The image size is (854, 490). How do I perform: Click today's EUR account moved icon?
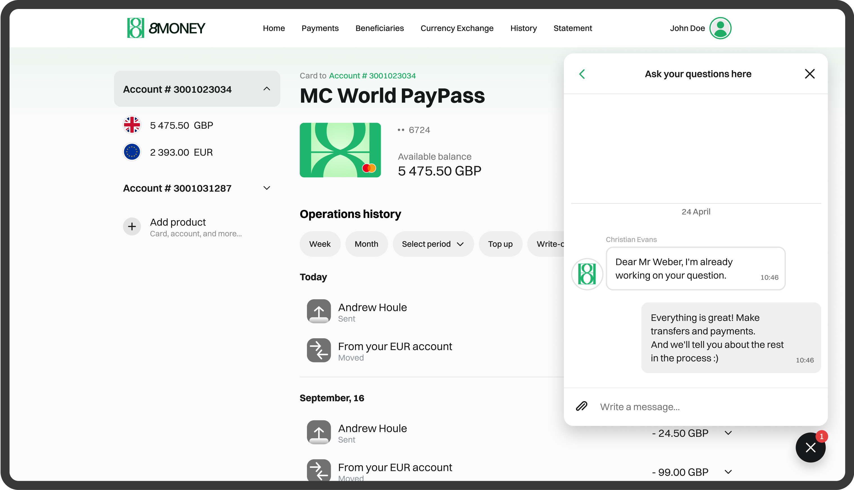(x=318, y=350)
